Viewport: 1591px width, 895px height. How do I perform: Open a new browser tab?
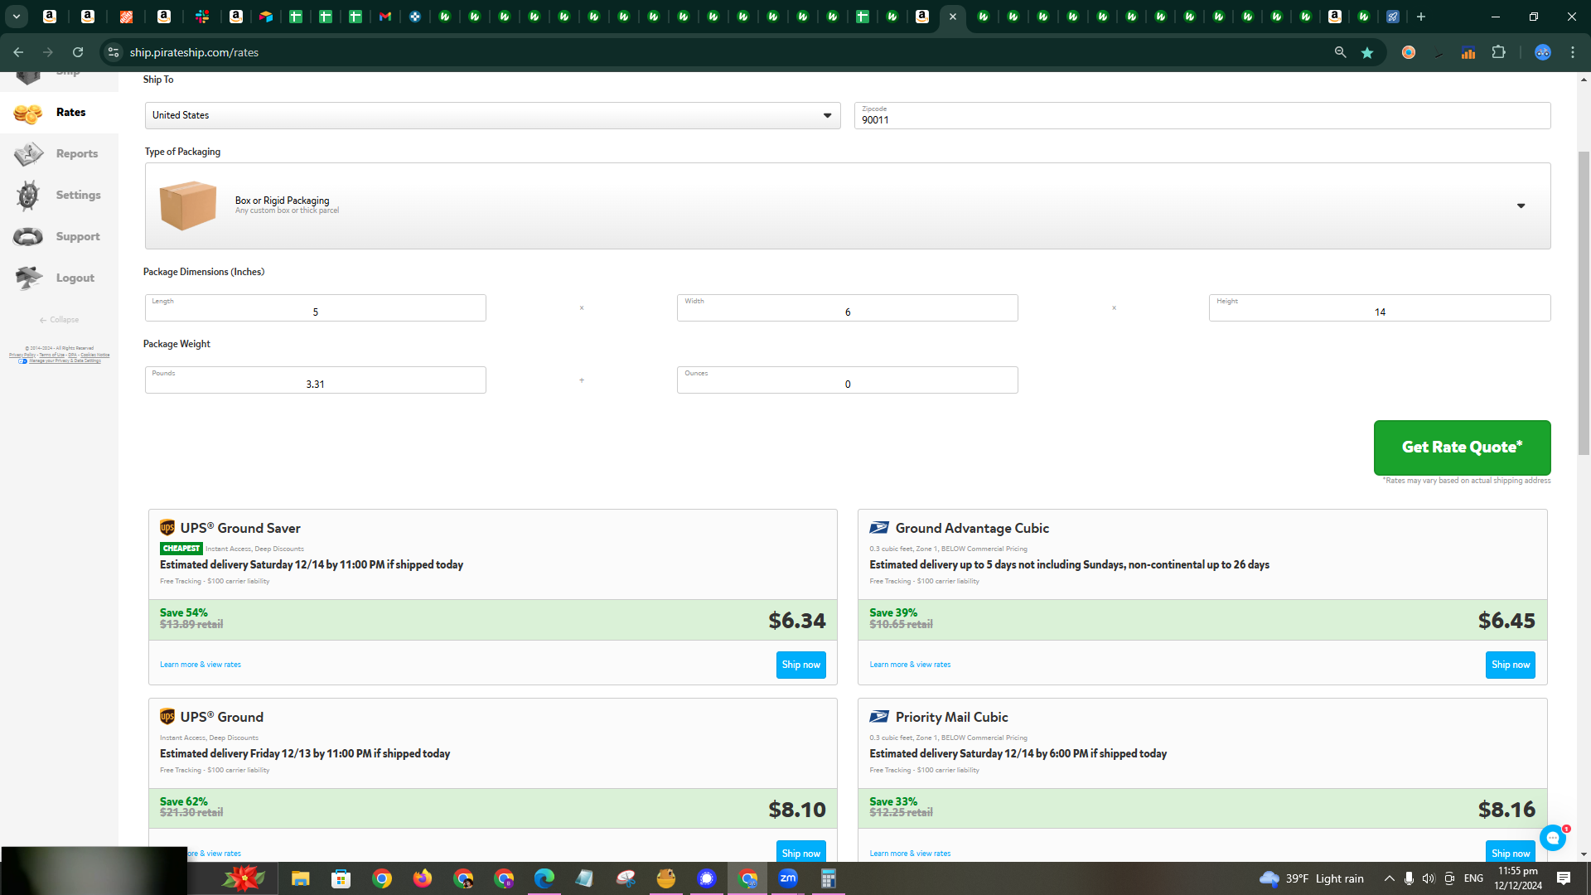pyautogui.click(x=1421, y=17)
